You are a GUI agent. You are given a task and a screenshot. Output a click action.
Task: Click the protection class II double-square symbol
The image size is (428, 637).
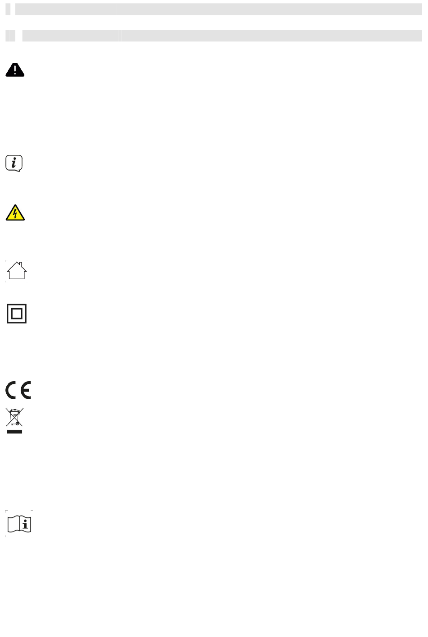click(x=17, y=314)
